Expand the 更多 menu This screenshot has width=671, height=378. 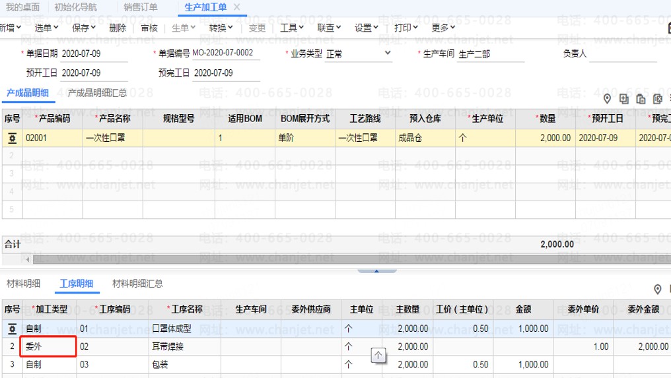pos(443,28)
